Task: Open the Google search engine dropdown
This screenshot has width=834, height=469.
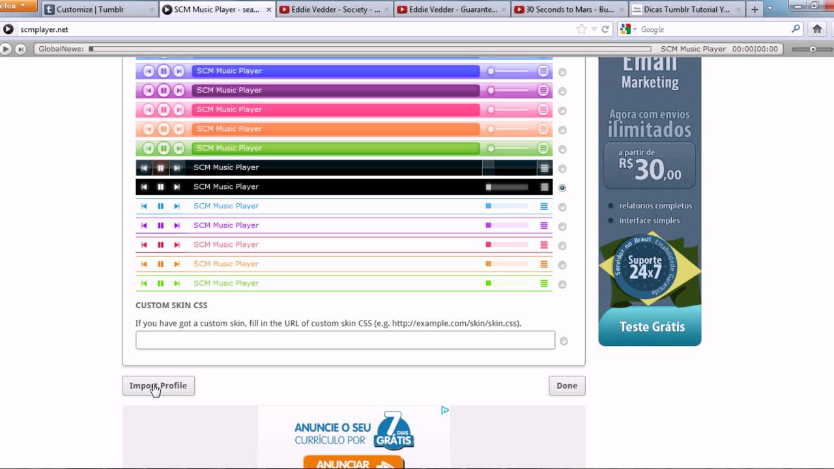Action: (x=628, y=29)
